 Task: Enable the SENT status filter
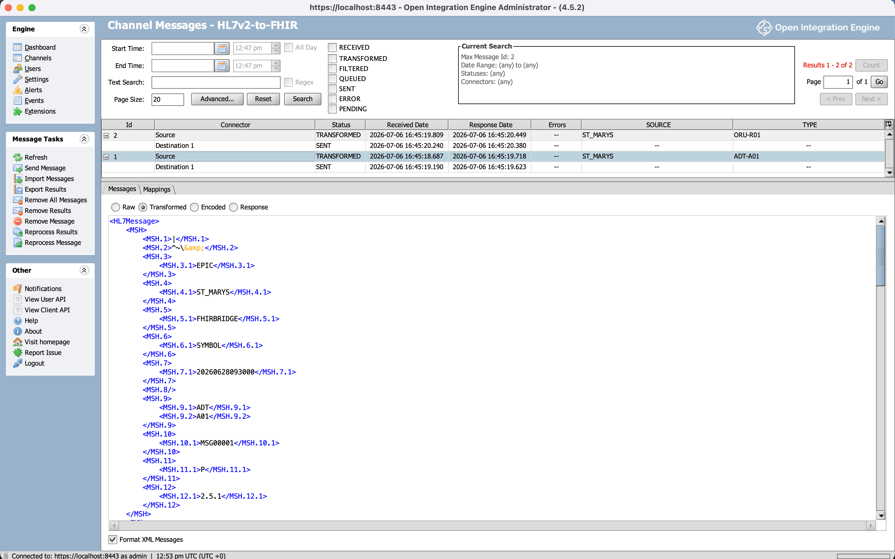click(x=332, y=89)
